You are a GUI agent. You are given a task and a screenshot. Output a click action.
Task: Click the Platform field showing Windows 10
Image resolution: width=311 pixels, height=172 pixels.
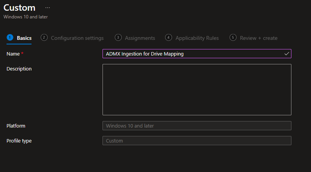197,126
